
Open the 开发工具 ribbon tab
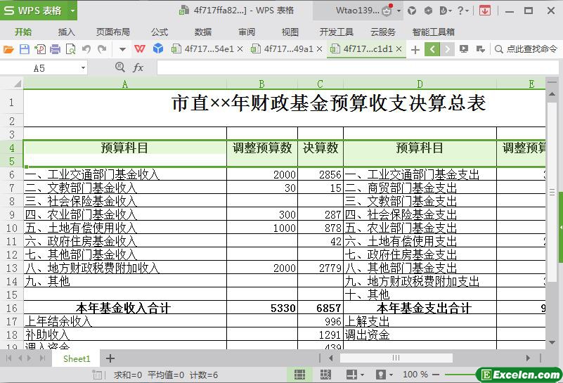pos(337,32)
